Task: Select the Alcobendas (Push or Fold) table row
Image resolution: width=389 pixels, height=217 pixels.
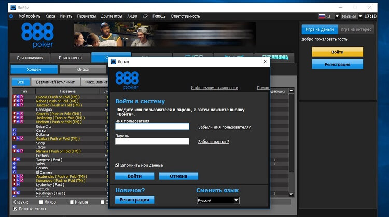Action: click(x=60, y=176)
